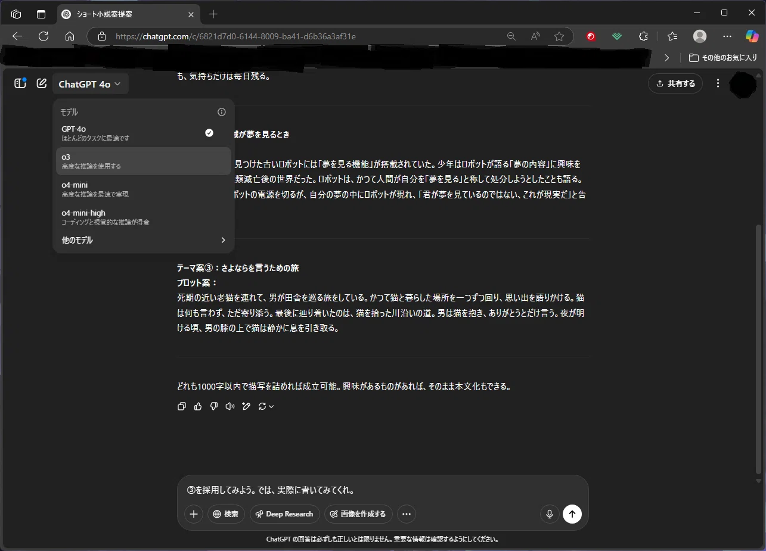The width and height of the screenshot is (766, 551).
Task: Open the その他のお気に入り folder
Action: [x=723, y=58]
